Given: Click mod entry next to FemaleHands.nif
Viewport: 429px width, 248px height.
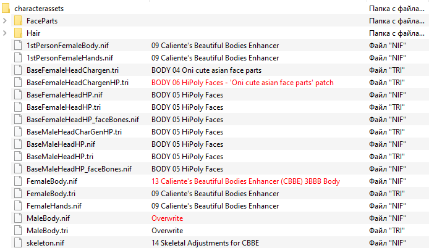Looking at the screenshot, I should pyautogui.click(x=215, y=205).
